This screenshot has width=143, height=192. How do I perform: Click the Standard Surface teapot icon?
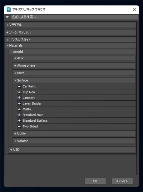click(19, 121)
